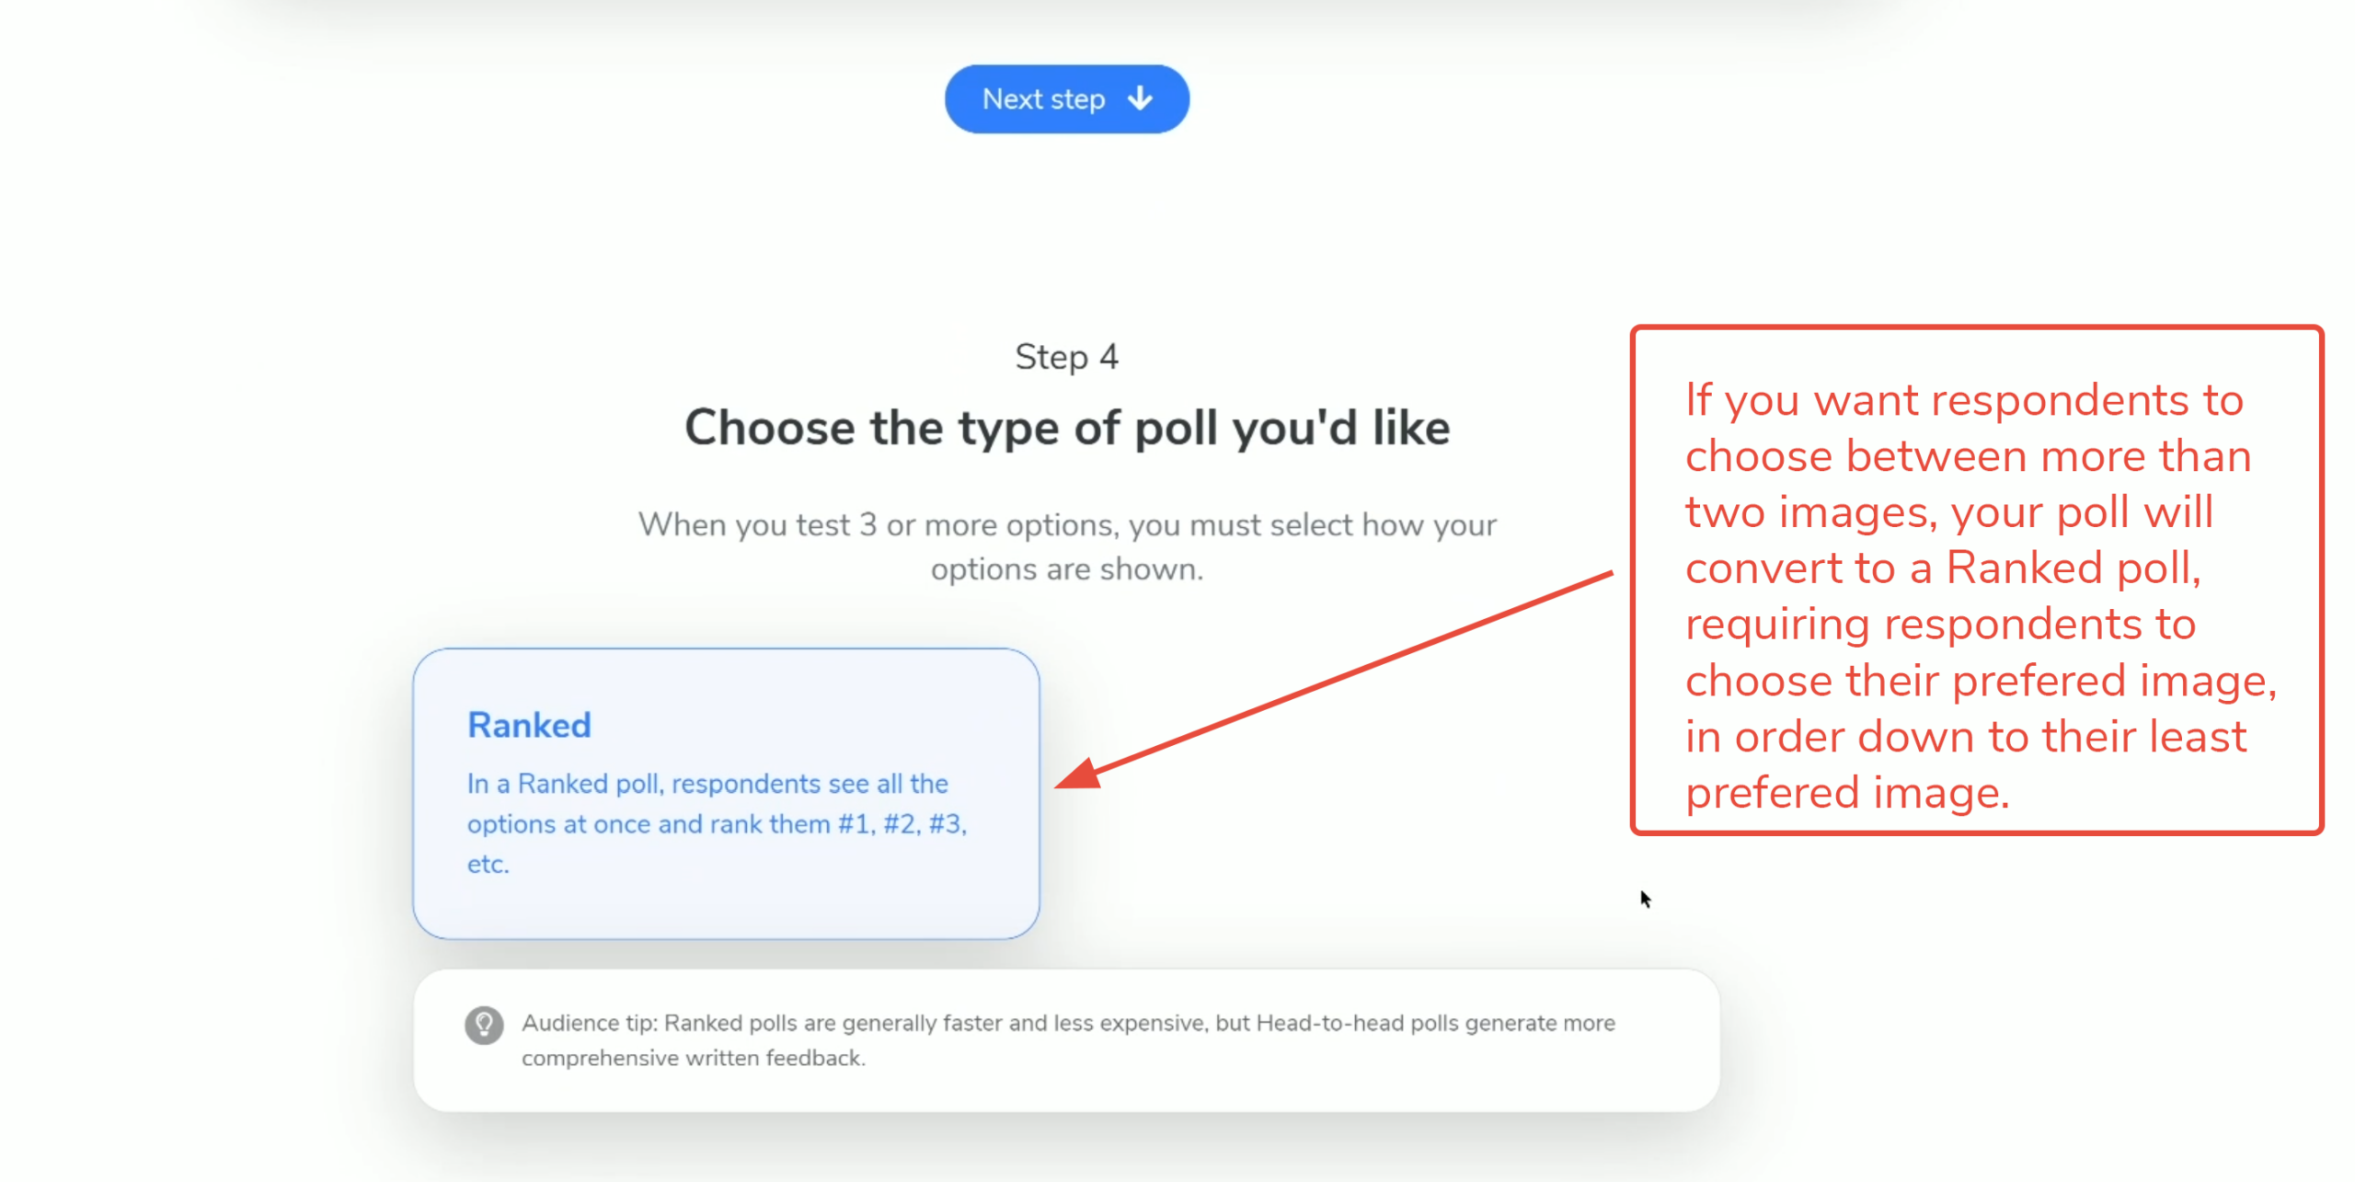Click "If you want respondents to" annotation line

tap(1964, 400)
